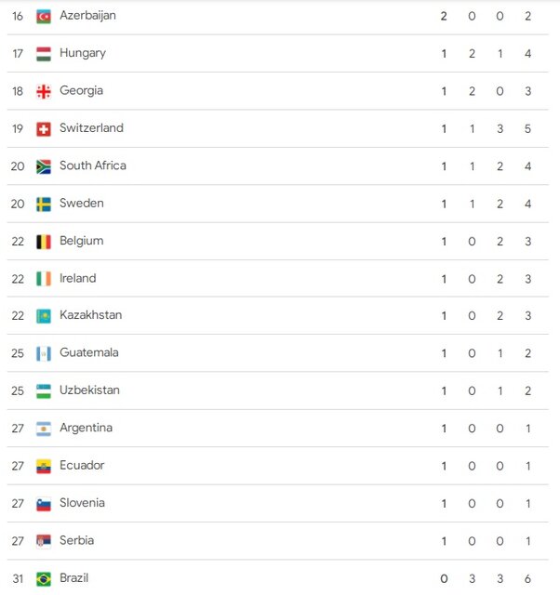
Task: Click the Guatemala flag icon
Action: coord(44,353)
